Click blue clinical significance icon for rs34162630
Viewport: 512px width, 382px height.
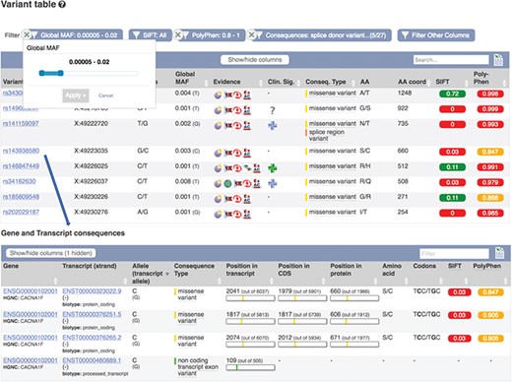(x=272, y=183)
